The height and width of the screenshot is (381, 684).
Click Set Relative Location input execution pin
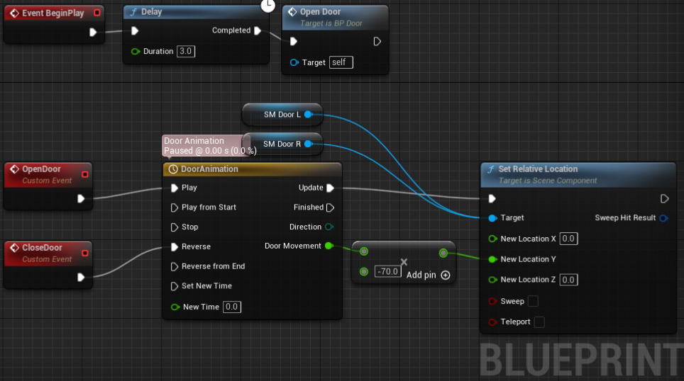(x=492, y=198)
